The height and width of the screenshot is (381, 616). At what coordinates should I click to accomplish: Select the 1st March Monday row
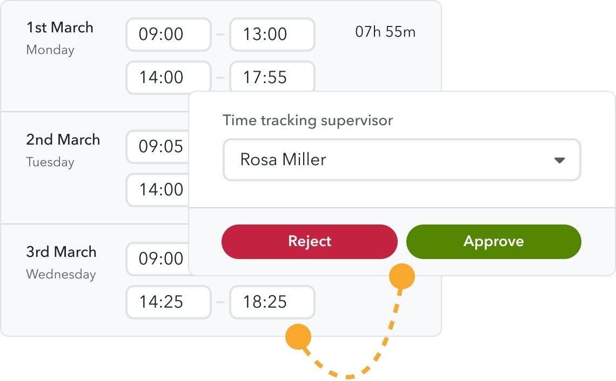(60, 38)
